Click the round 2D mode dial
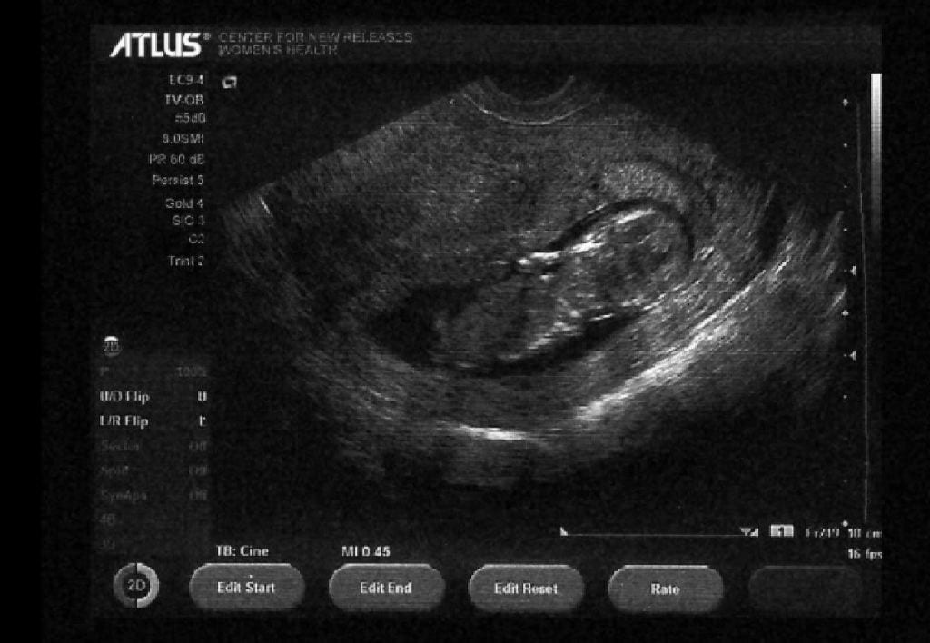 [136, 586]
